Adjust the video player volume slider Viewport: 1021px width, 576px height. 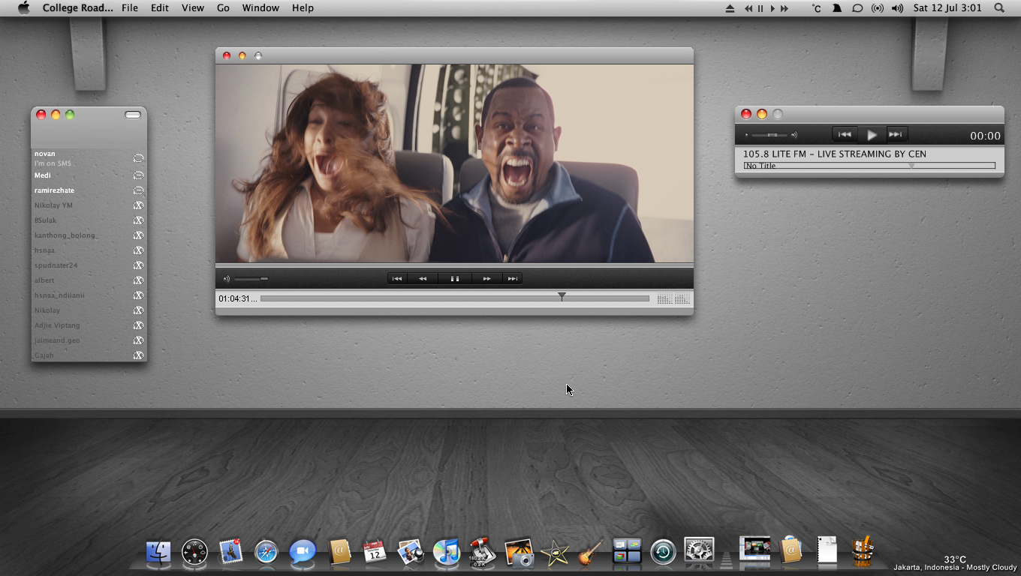tap(251, 279)
